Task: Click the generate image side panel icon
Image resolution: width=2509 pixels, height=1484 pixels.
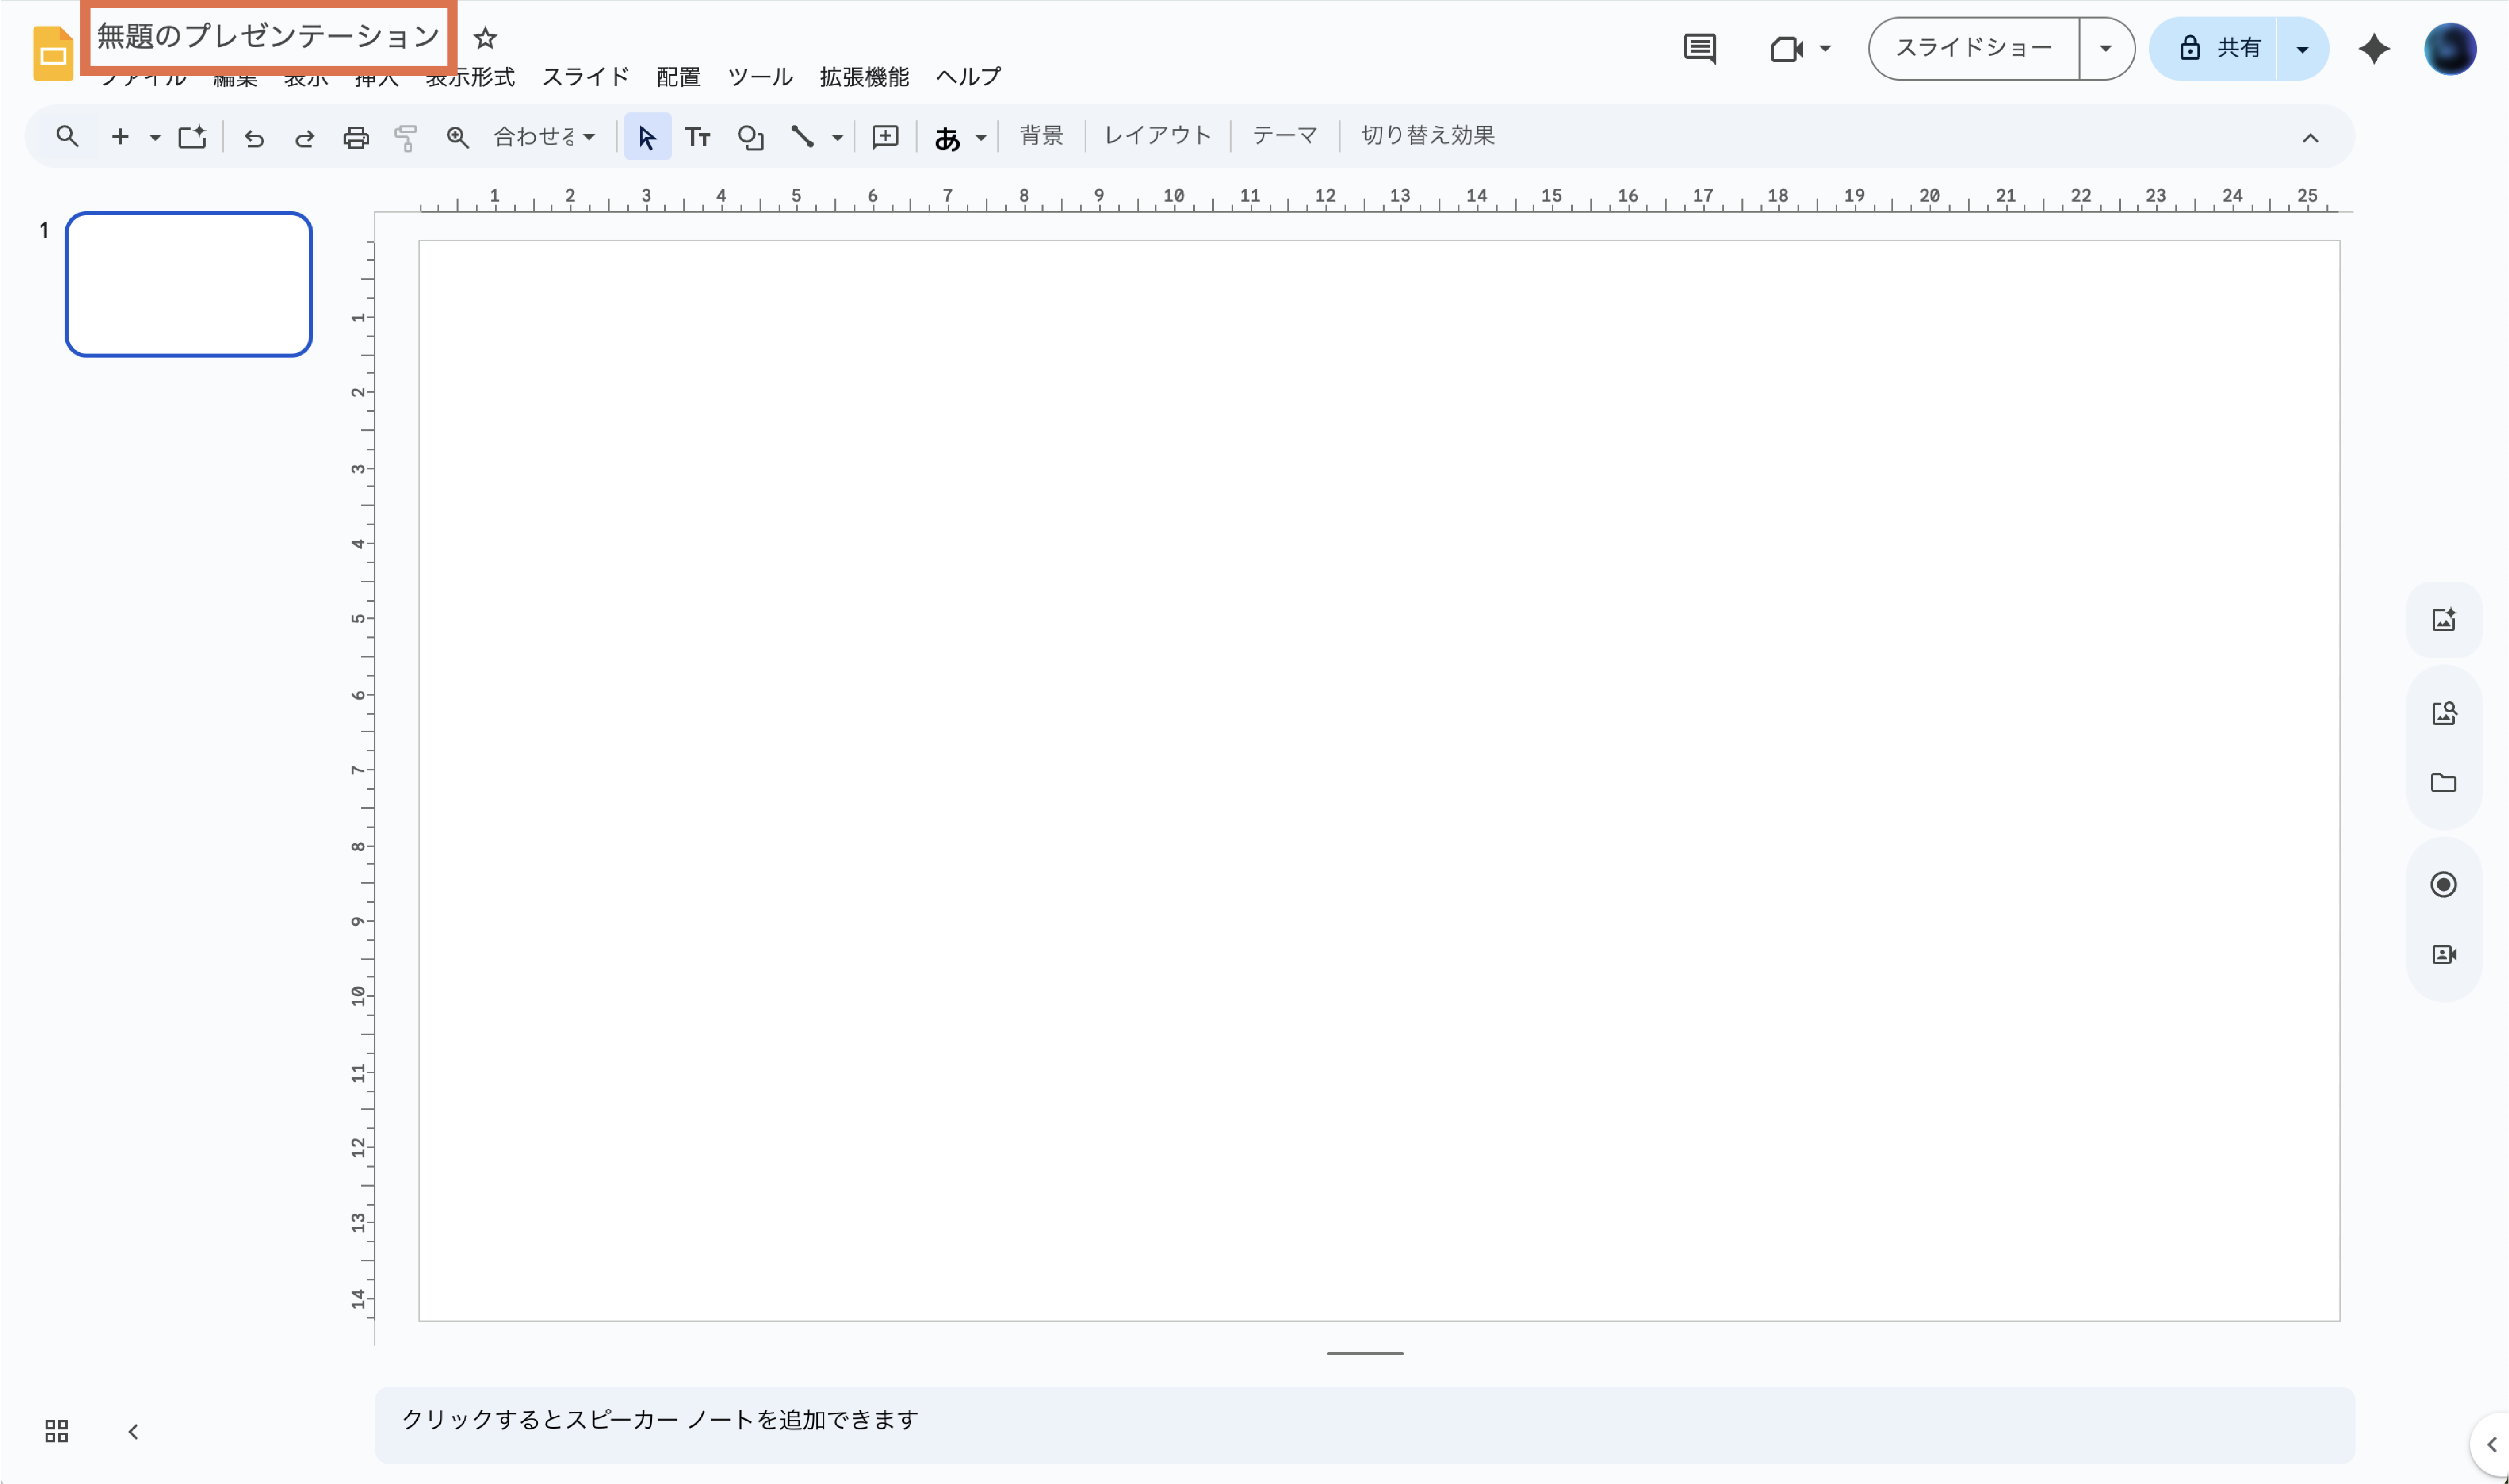Action: [2443, 619]
